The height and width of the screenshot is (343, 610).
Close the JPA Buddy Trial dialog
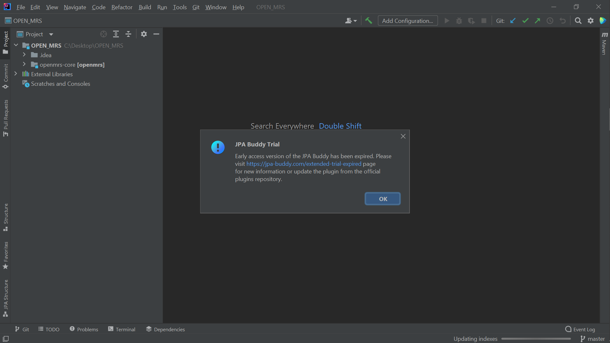click(x=403, y=136)
